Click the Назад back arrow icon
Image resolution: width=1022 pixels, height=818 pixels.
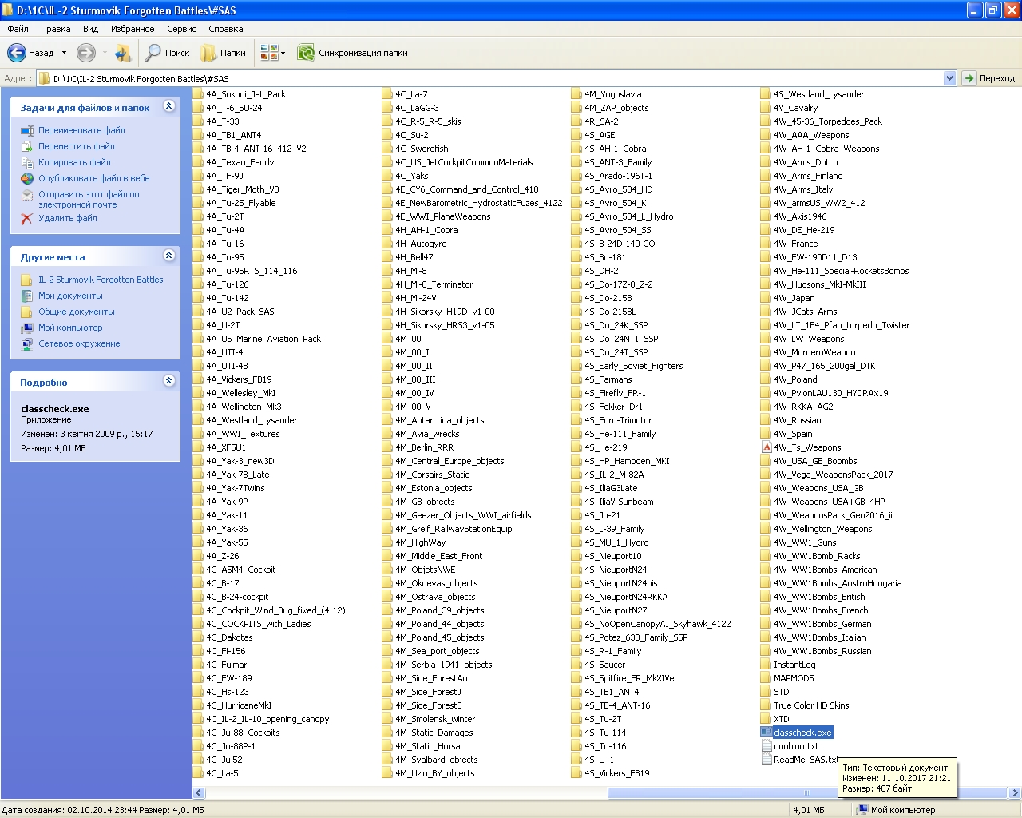(17, 53)
